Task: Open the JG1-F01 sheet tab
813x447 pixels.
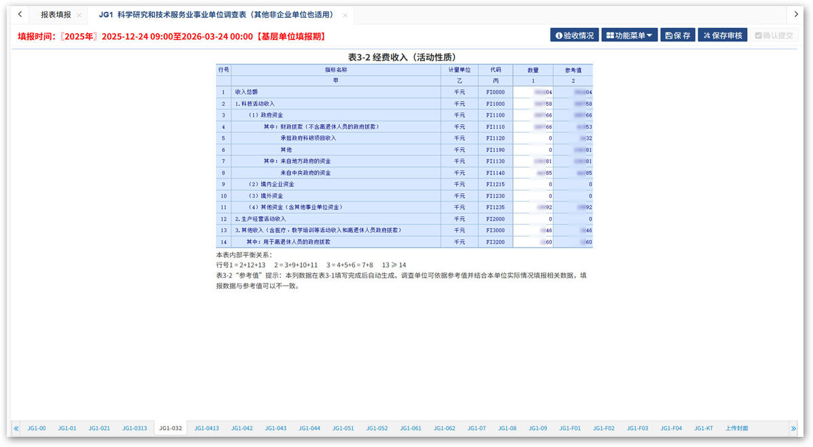Action: [x=570, y=429]
